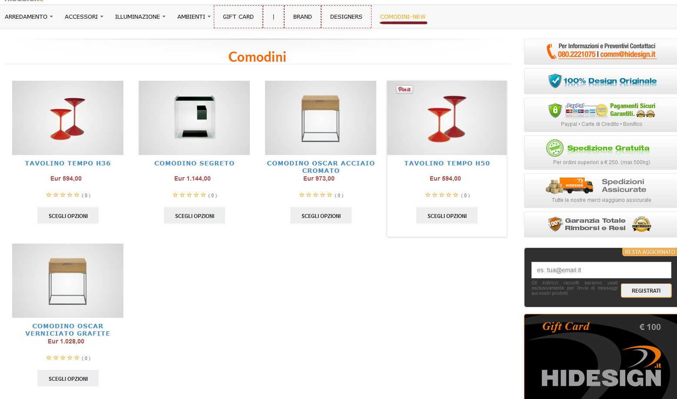The image size is (677, 399).
Task: Click the Registrati newsletter button
Action: [646, 290]
